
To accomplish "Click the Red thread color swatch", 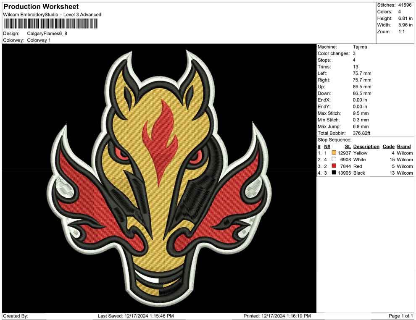I will coord(334,166).
